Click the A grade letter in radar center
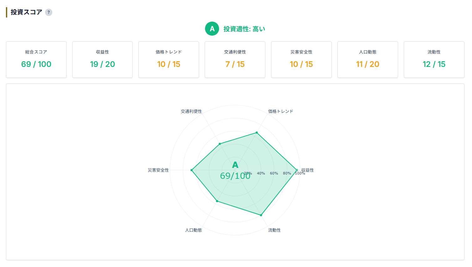Viewport: 472px width, 267px height. 235,165
